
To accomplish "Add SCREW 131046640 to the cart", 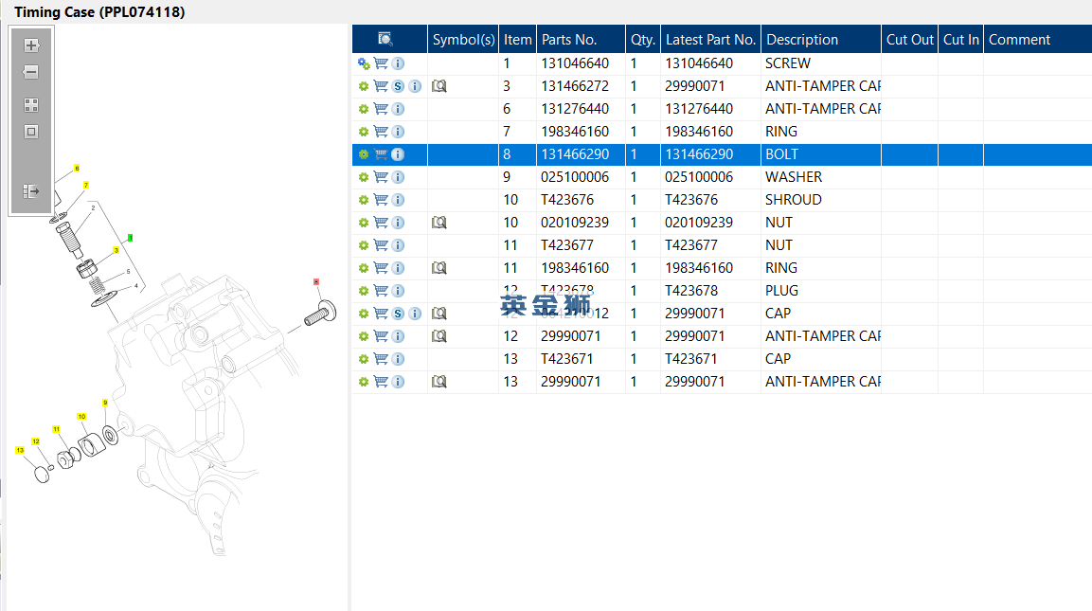I will [x=381, y=63].
